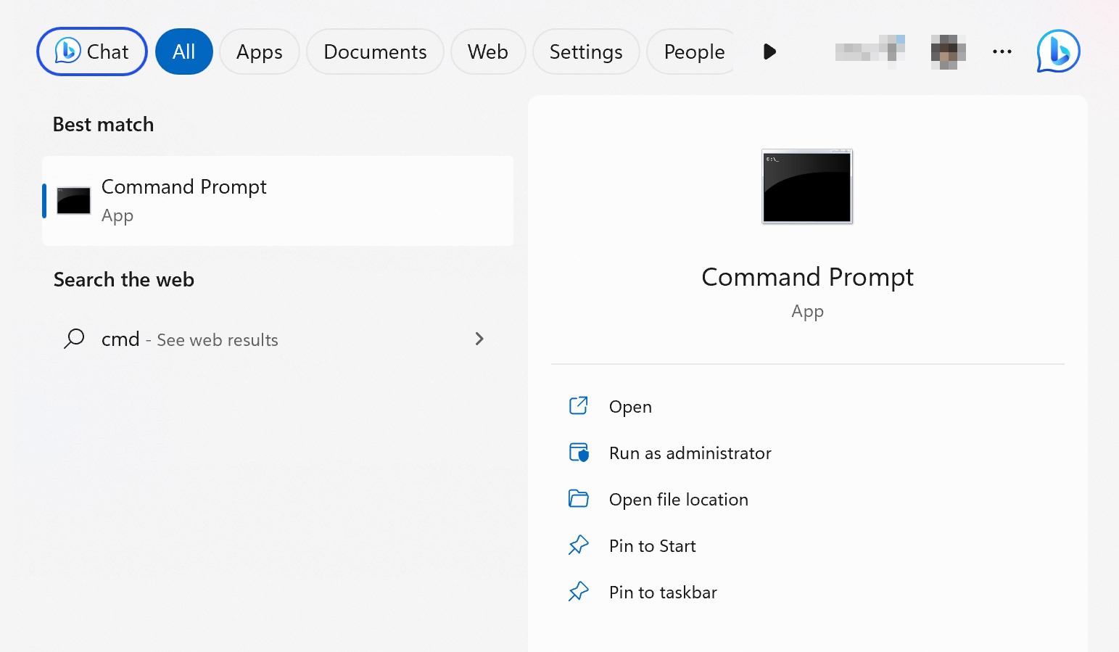Viewport: 1119px width, 652px height.
Task: Choose Open in the details panel
Action: tap(807, 406)
